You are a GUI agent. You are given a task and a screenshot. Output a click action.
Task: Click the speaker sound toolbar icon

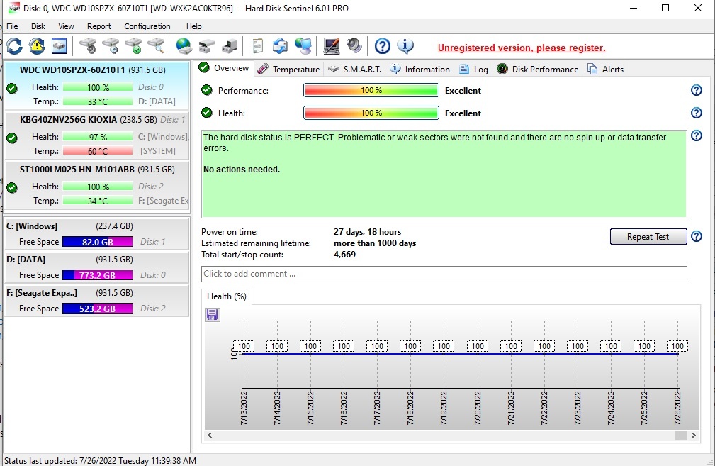coord(354,46)
